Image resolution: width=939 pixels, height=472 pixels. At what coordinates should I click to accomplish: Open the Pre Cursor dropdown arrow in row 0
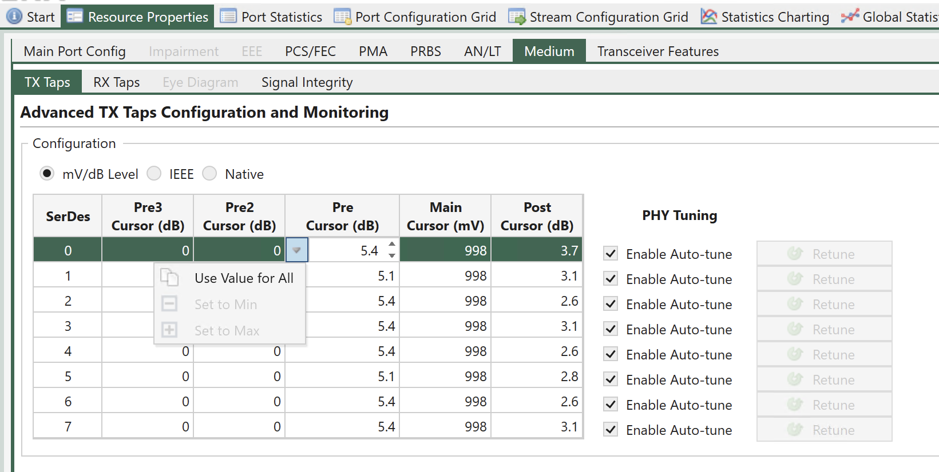(x=297, y=250)
